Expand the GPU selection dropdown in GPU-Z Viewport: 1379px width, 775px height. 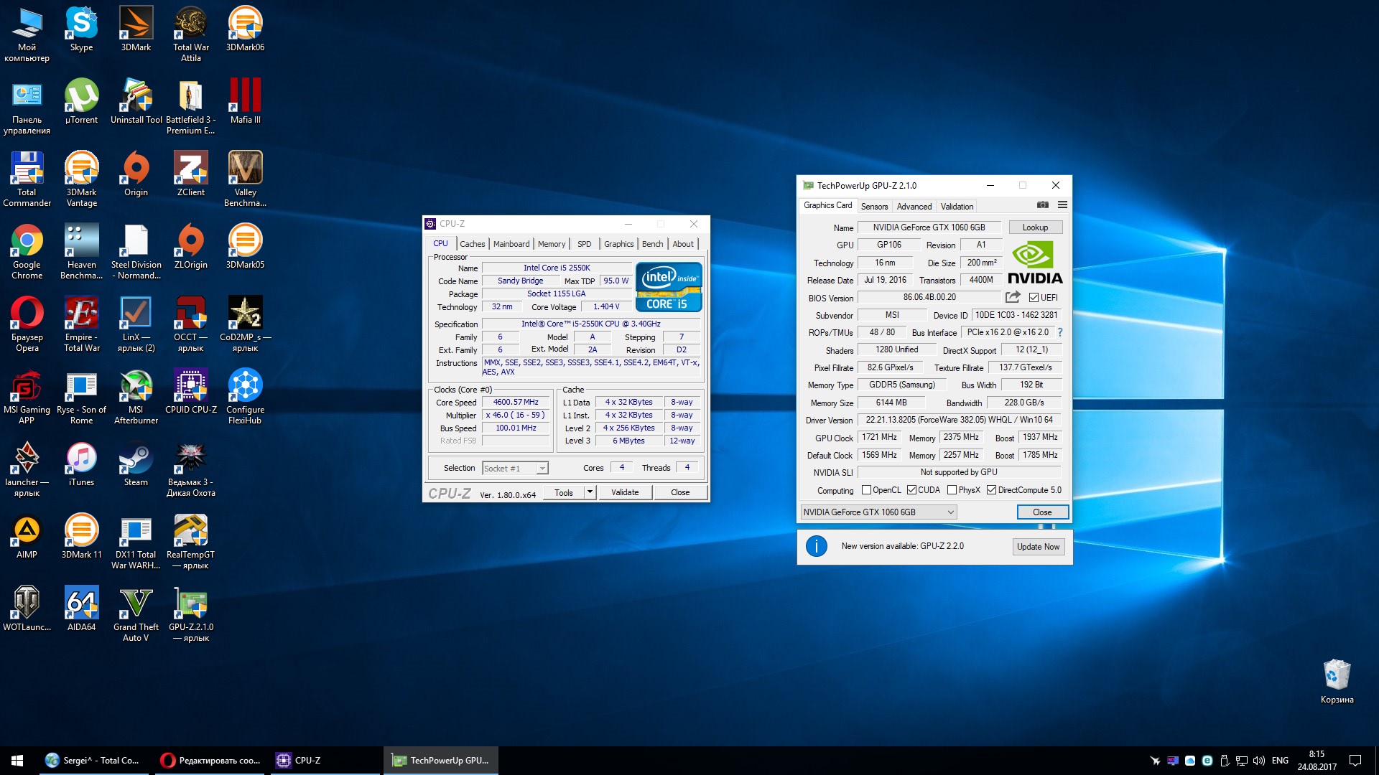tap(950, 512)
